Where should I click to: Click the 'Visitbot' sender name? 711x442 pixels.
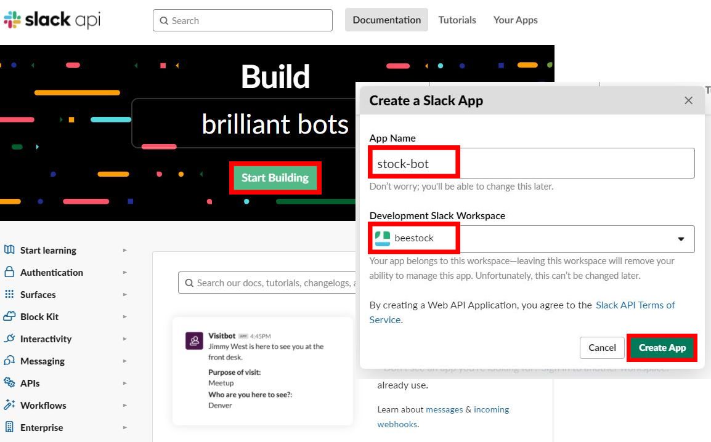click(x=222, y=336)
